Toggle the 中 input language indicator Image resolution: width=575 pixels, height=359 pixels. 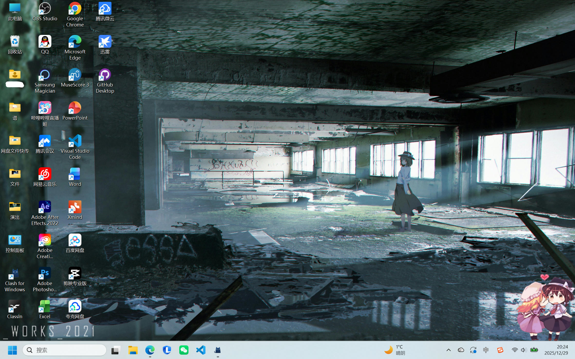tap(486, 350)
